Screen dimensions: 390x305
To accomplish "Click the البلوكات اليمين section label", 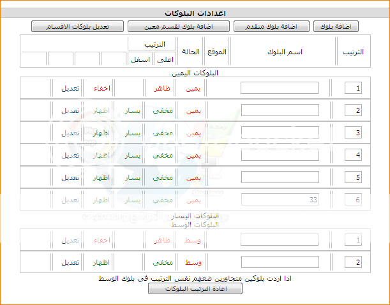I will pos(195,73).
